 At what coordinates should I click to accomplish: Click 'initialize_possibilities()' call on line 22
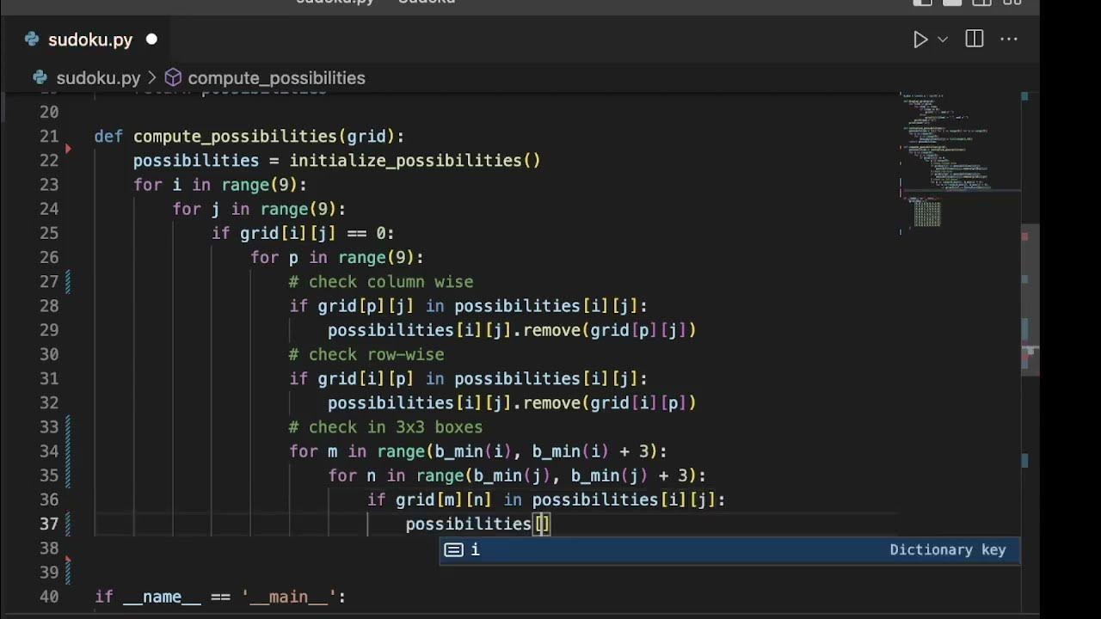(x=415, y=161)
